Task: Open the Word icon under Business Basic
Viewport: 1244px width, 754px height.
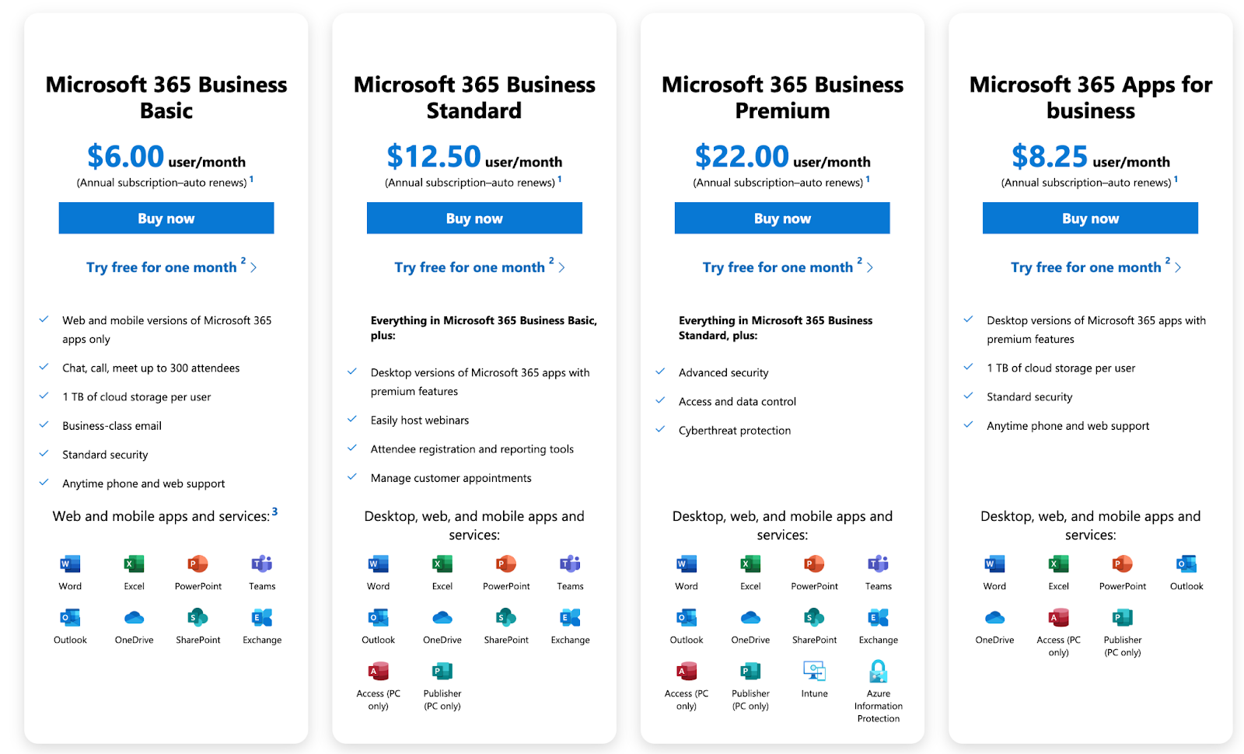Action: point(68,565)
